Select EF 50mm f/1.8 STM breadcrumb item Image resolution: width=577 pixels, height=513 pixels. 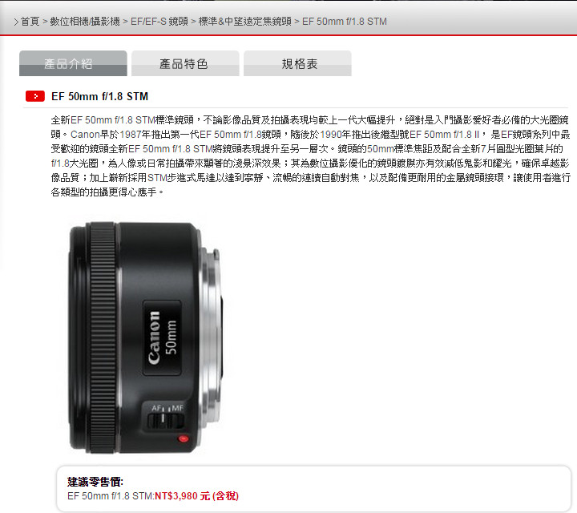pos(345,22)
